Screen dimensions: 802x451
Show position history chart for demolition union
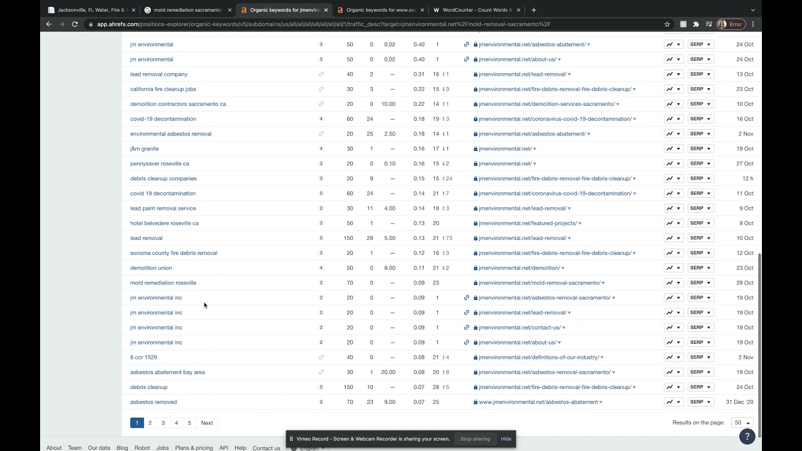tap(674, 268)
